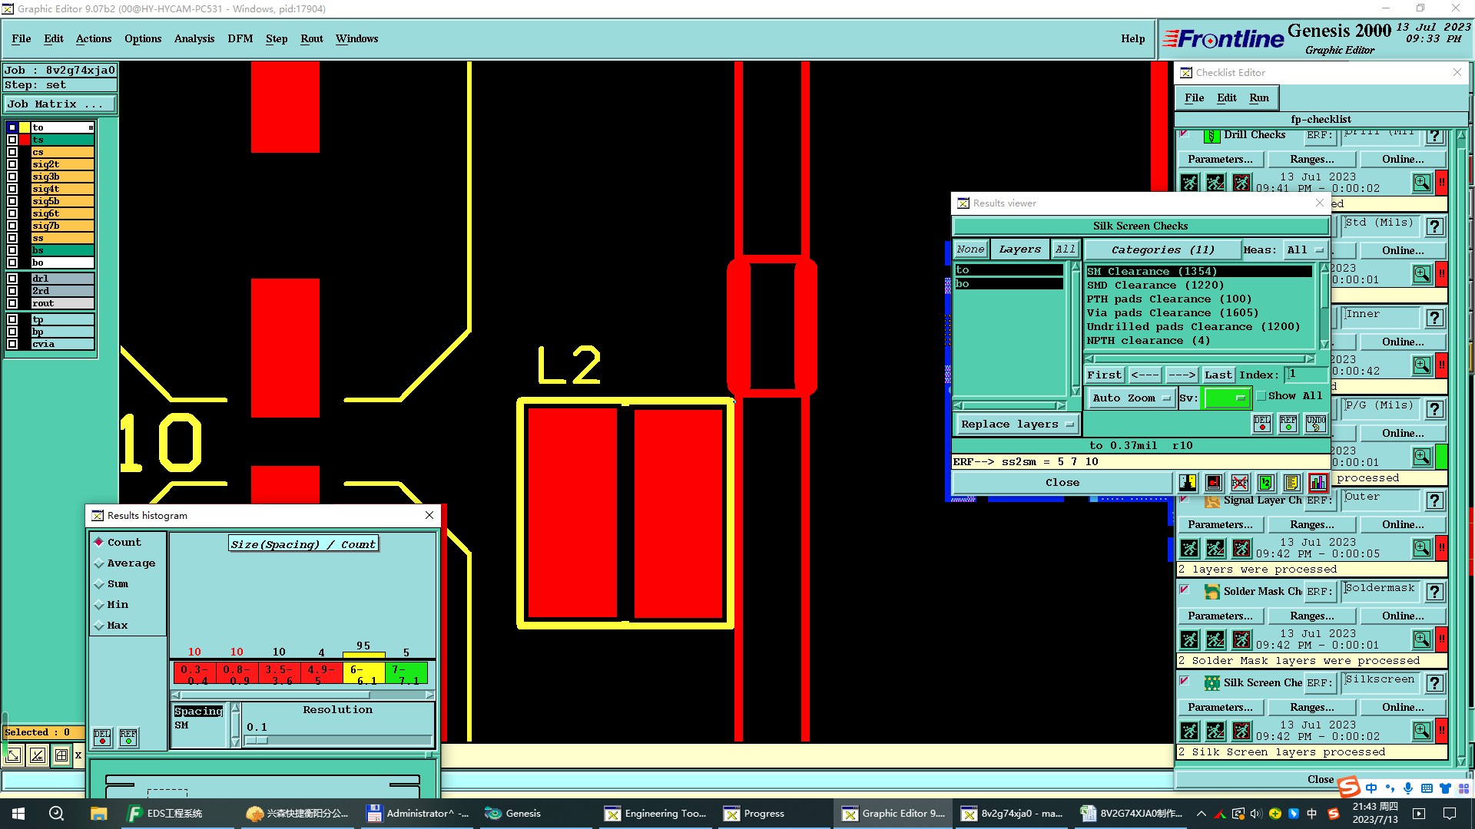Image resolution: width=1475 pixels, height=829 pixels.
Task: Click the Index input field
Action: pos(1308,375)
